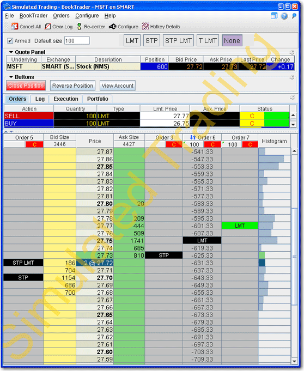304x371 pixels.
Task: Click the Clear Log icon
Action: point(48,27)
